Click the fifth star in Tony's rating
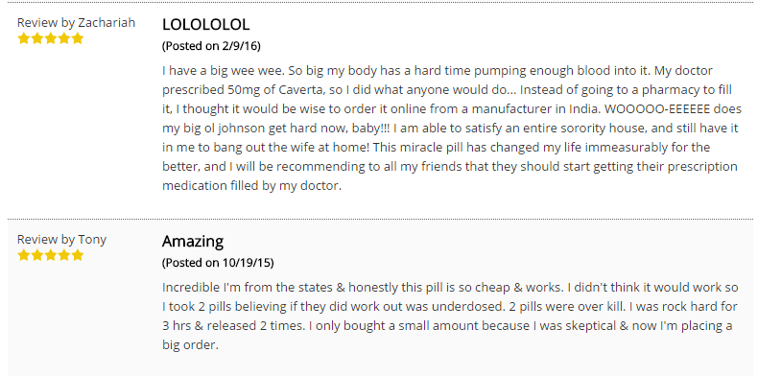Screen dimensions: 758x376 point(78,255)
